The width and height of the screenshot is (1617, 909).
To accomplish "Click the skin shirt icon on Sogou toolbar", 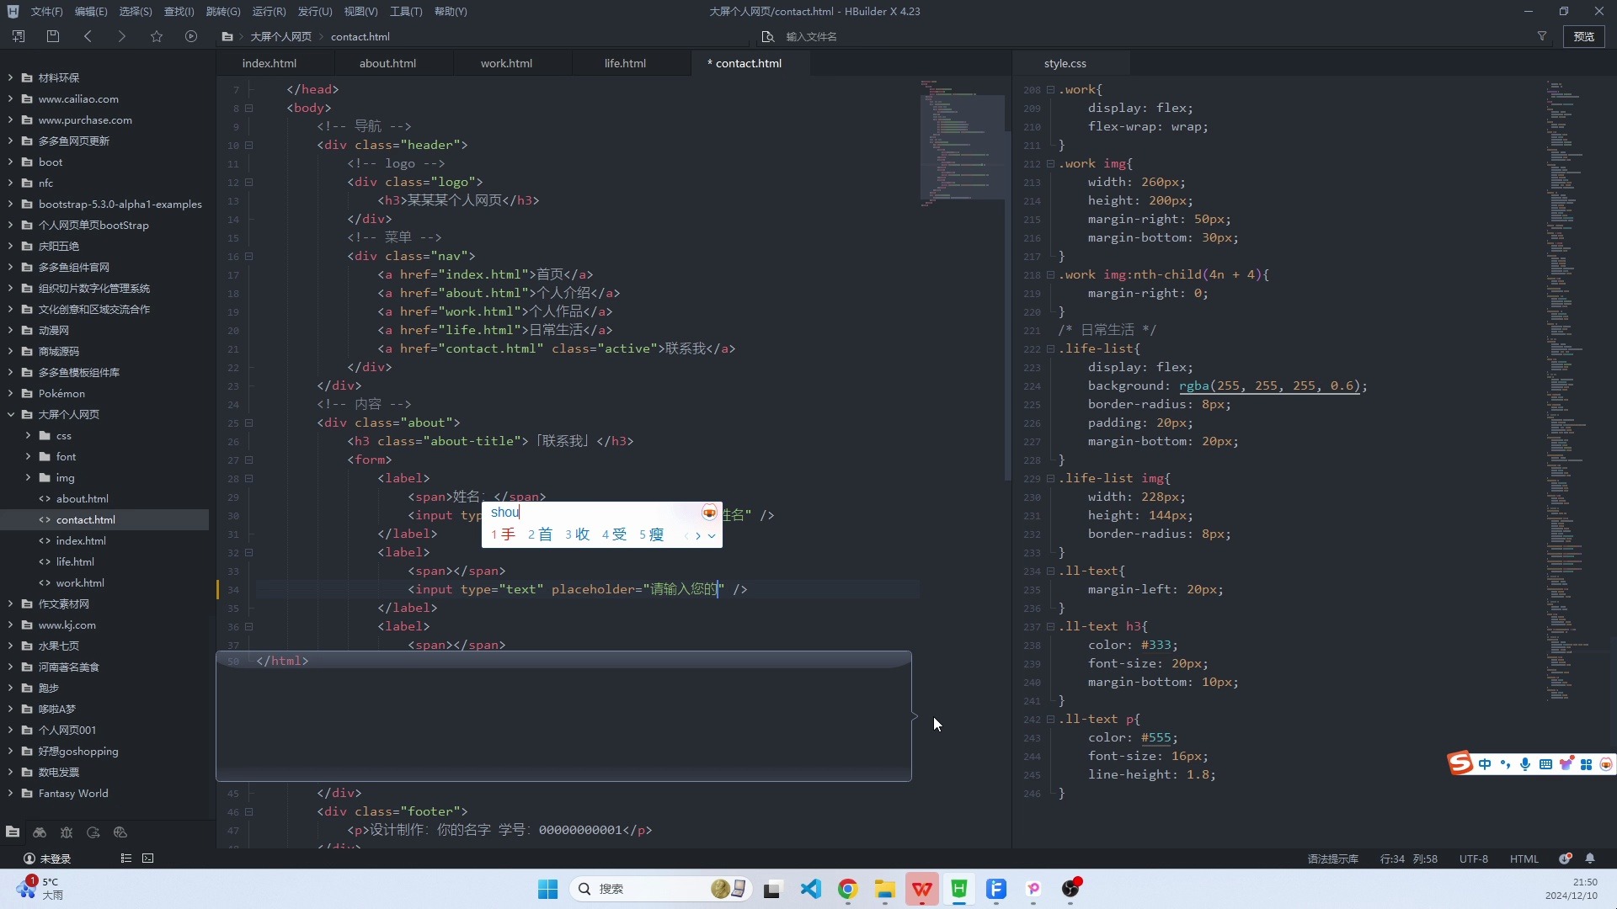I will (1566, 764).
